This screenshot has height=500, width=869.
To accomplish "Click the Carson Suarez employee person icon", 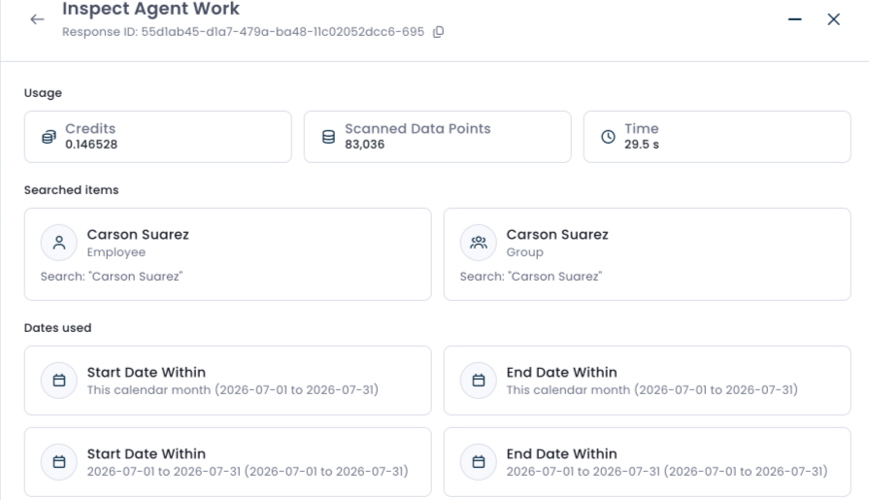I will (x=59, y=243).
